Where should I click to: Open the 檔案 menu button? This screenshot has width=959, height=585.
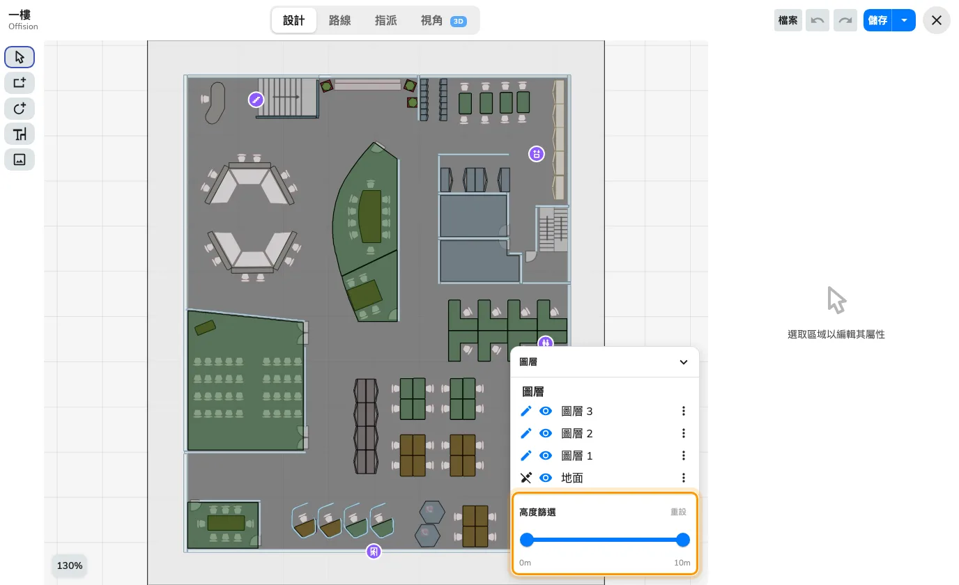[788, 20]
